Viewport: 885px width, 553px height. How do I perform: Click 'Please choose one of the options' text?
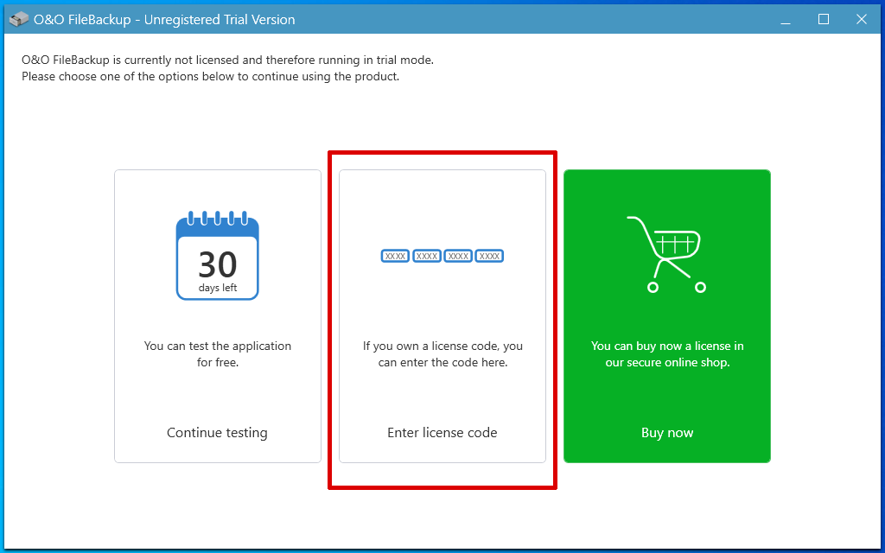210,76
